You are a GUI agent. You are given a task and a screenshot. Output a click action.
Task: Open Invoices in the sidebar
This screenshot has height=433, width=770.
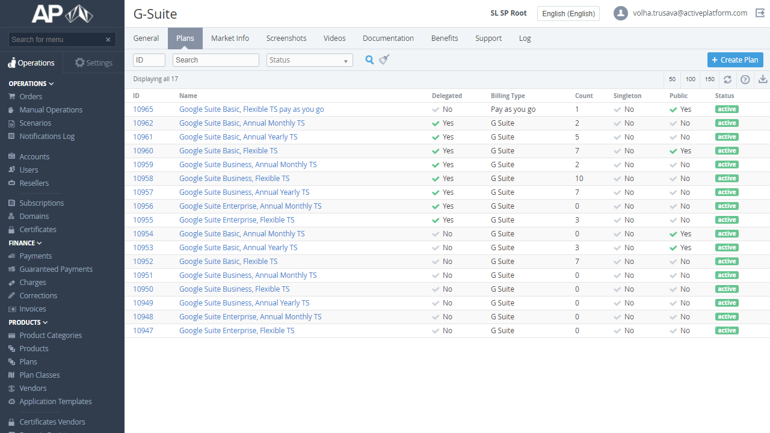32,309
